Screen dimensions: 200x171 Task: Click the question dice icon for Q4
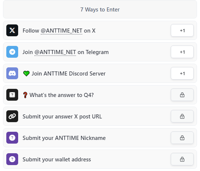pyautogui.click(x=12, y=95)
